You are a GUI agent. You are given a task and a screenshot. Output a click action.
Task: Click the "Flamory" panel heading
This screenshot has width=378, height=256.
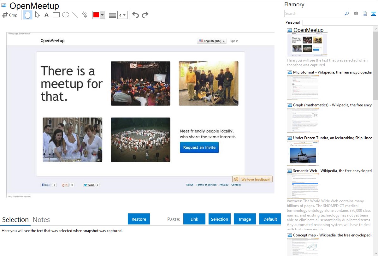pos(294,5)
